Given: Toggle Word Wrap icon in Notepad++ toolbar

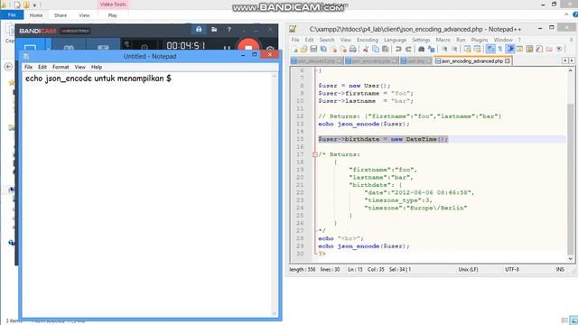Looking at the screenshot, I should click(x=490, y=49).
